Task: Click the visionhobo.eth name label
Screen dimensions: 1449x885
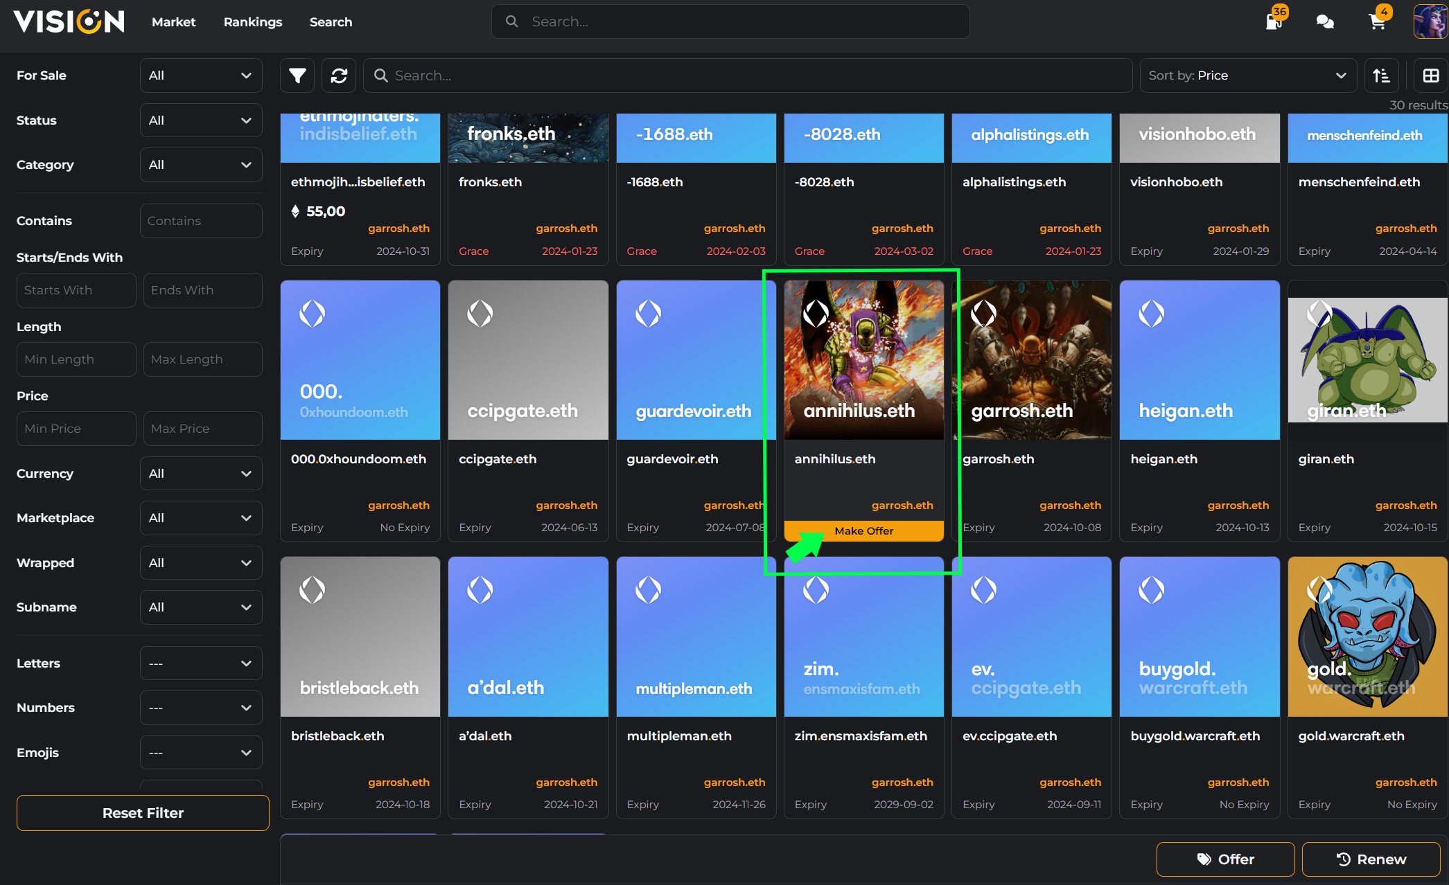Action: (1176, 182)
